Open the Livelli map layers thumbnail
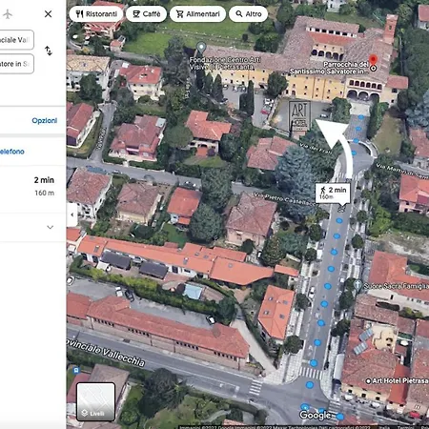The image size is (429, 429). (95, 401)
